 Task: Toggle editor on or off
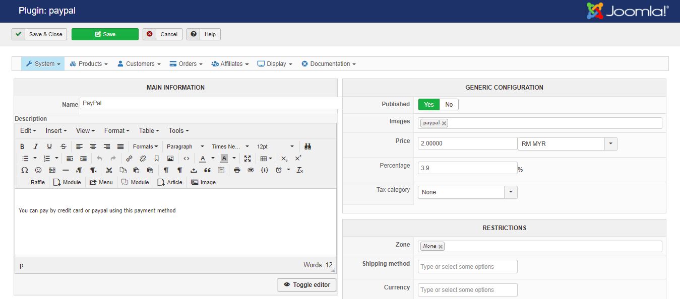pyautogui.click(x=307, y=284)
